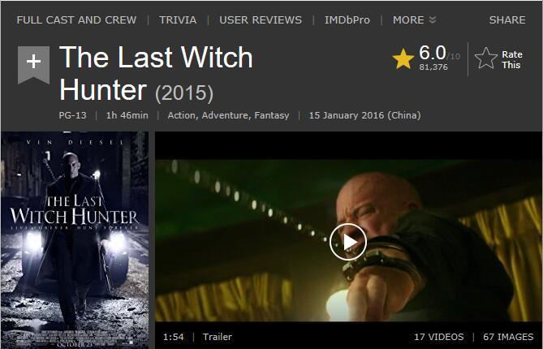
Task: Click the yellow rating star icon
Action: click(x=403, y=59)
